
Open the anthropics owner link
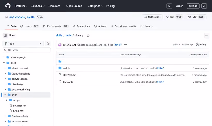(17, 17)
